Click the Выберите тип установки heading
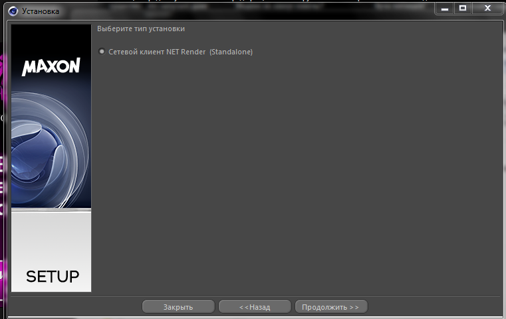This screenshot has height=319, width=506. pos(141,29)
